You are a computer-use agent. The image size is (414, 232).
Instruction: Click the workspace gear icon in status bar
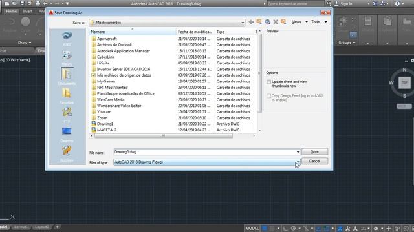(376, 228)
